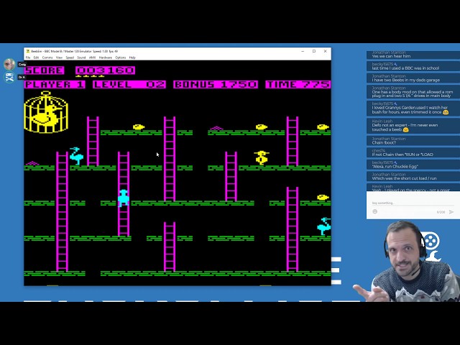The width and height of the screenshot is (460, 345).
Task: Click the caged yellow duck sprite
Action: 46,112
